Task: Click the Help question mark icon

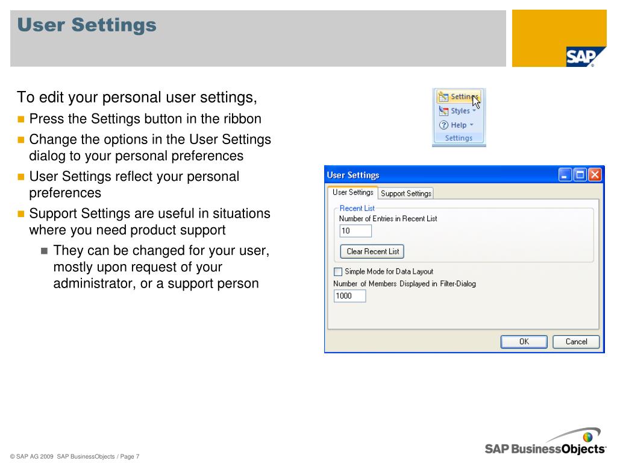Action: click(443, 125)
